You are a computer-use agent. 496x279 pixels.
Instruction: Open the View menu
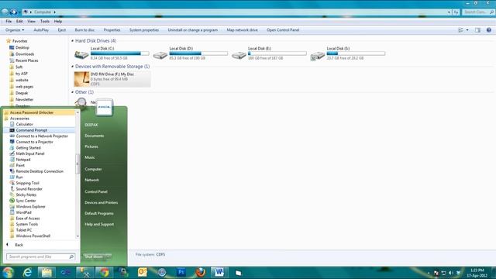(31, 21)
